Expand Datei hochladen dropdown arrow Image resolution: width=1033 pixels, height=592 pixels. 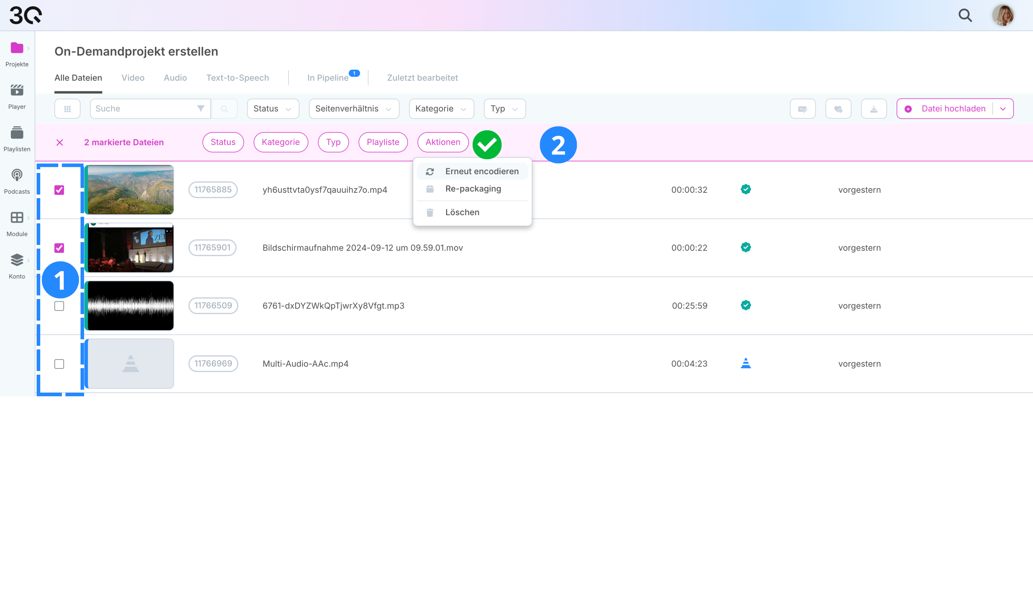click(1002, 109)
